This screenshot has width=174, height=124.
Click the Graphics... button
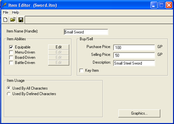click(x=139, y=113)
